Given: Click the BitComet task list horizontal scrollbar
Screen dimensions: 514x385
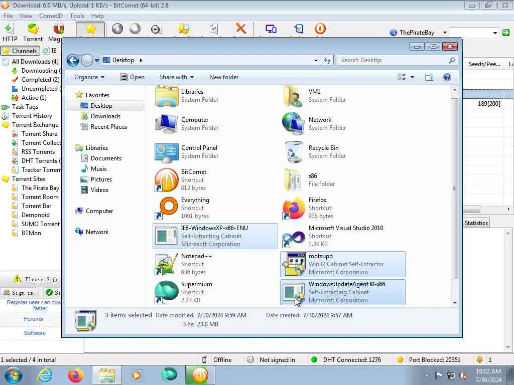Looking at the screenshot, I should (471, 209).
